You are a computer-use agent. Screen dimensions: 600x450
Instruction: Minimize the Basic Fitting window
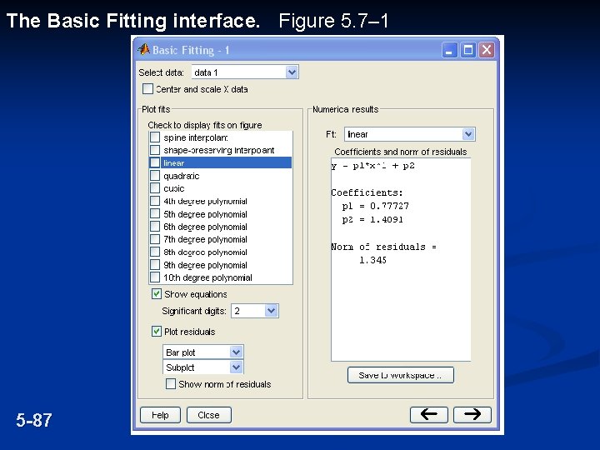pyautogui.click(x=450, y=50)
